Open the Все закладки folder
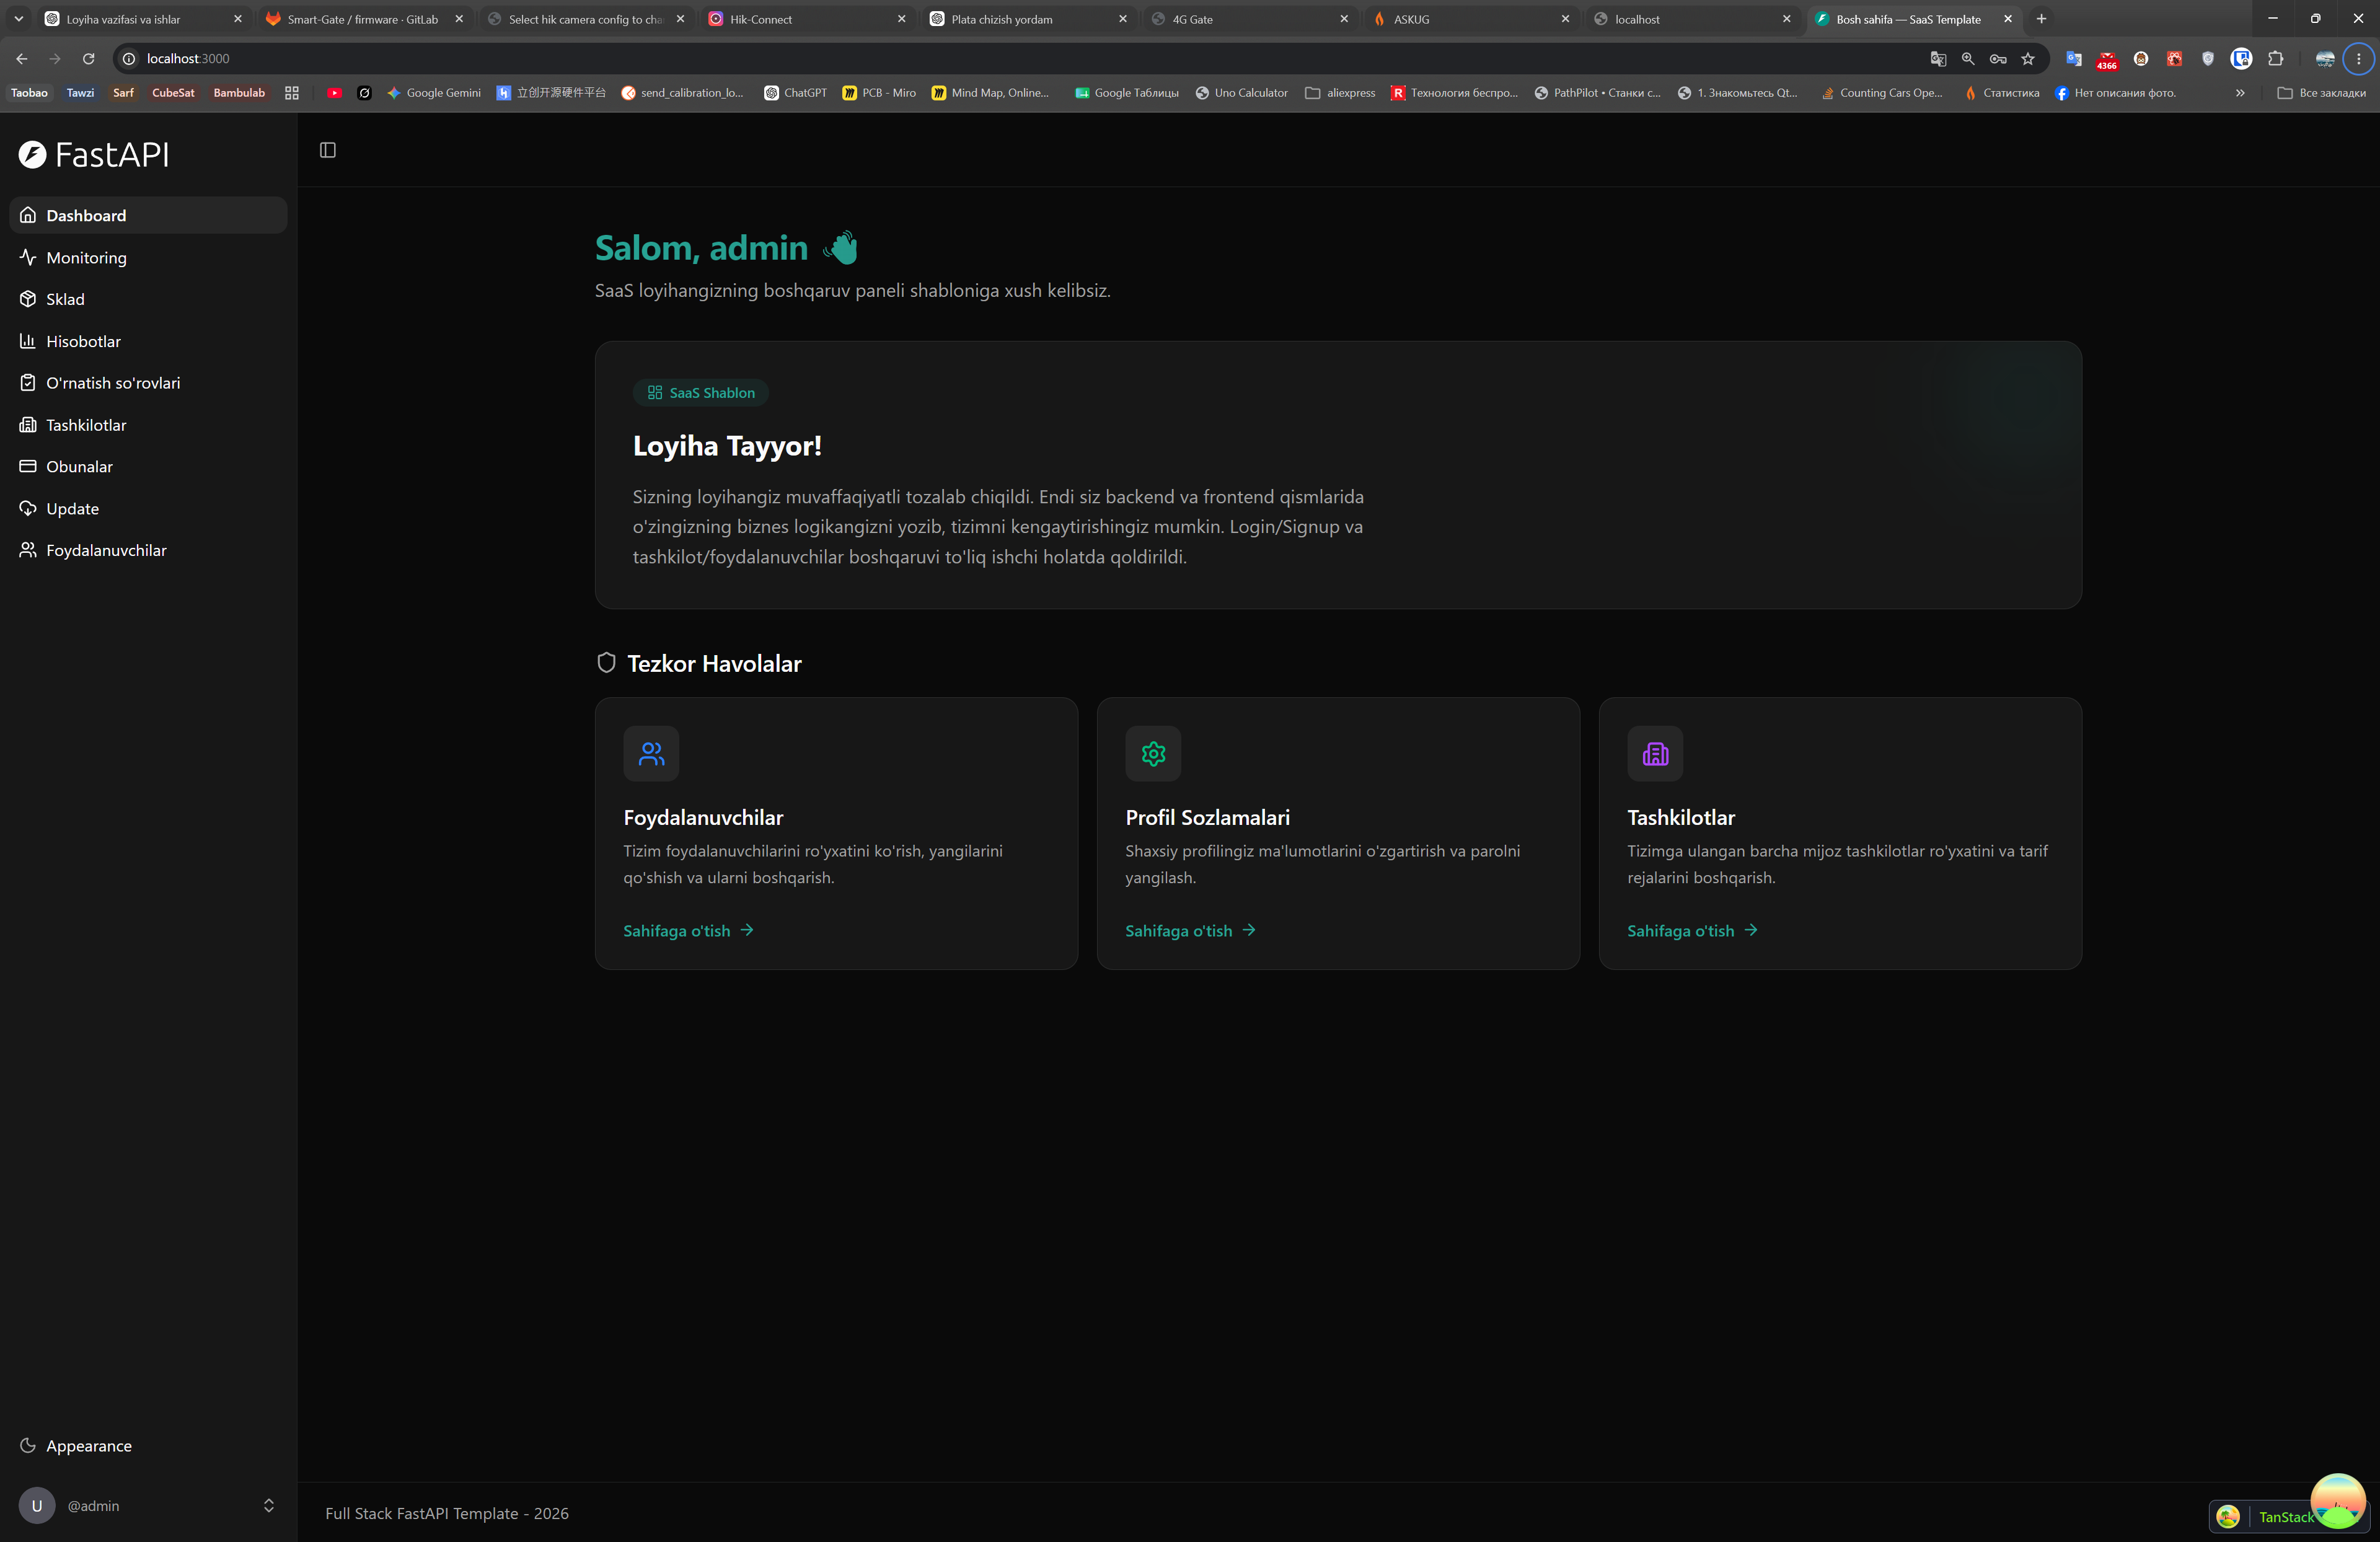2380x1542 pixels. point(2321,93)
